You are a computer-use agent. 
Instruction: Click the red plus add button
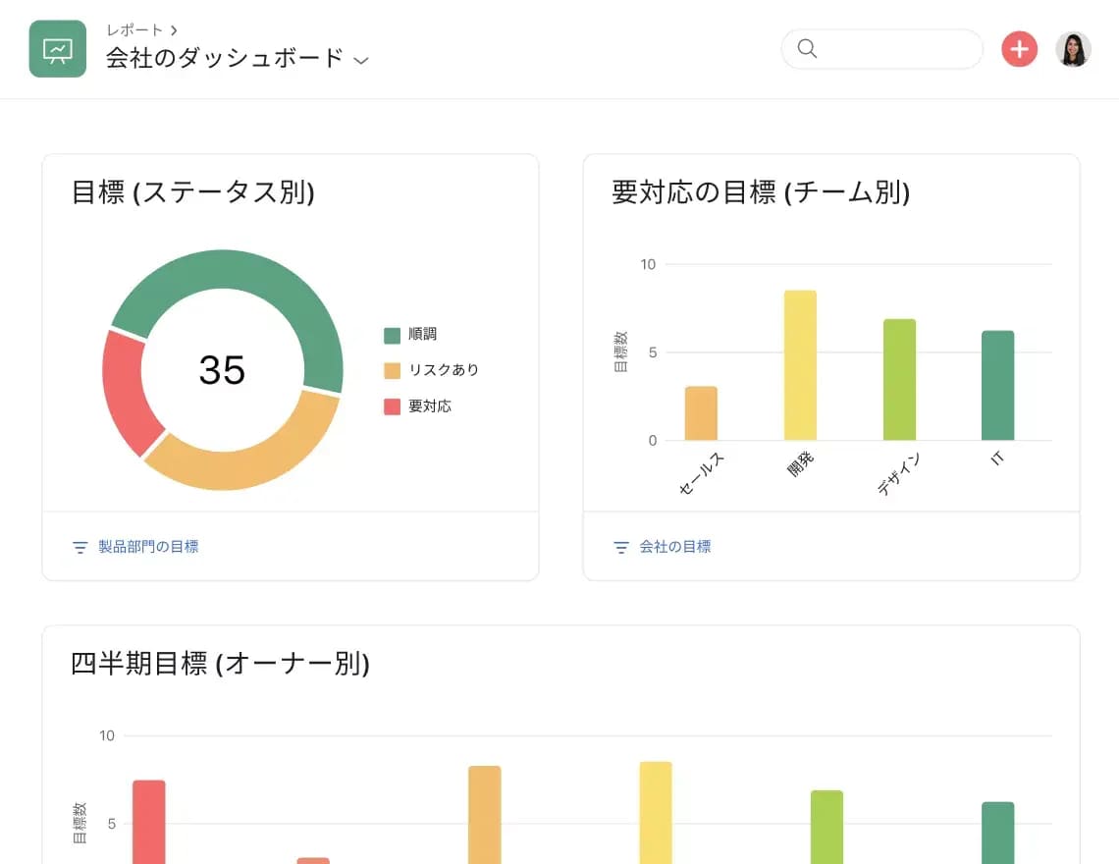tap(1019, 49)
